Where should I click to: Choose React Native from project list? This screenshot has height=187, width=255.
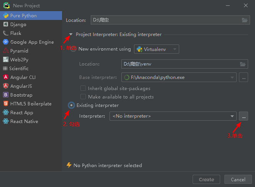(24, 121)
